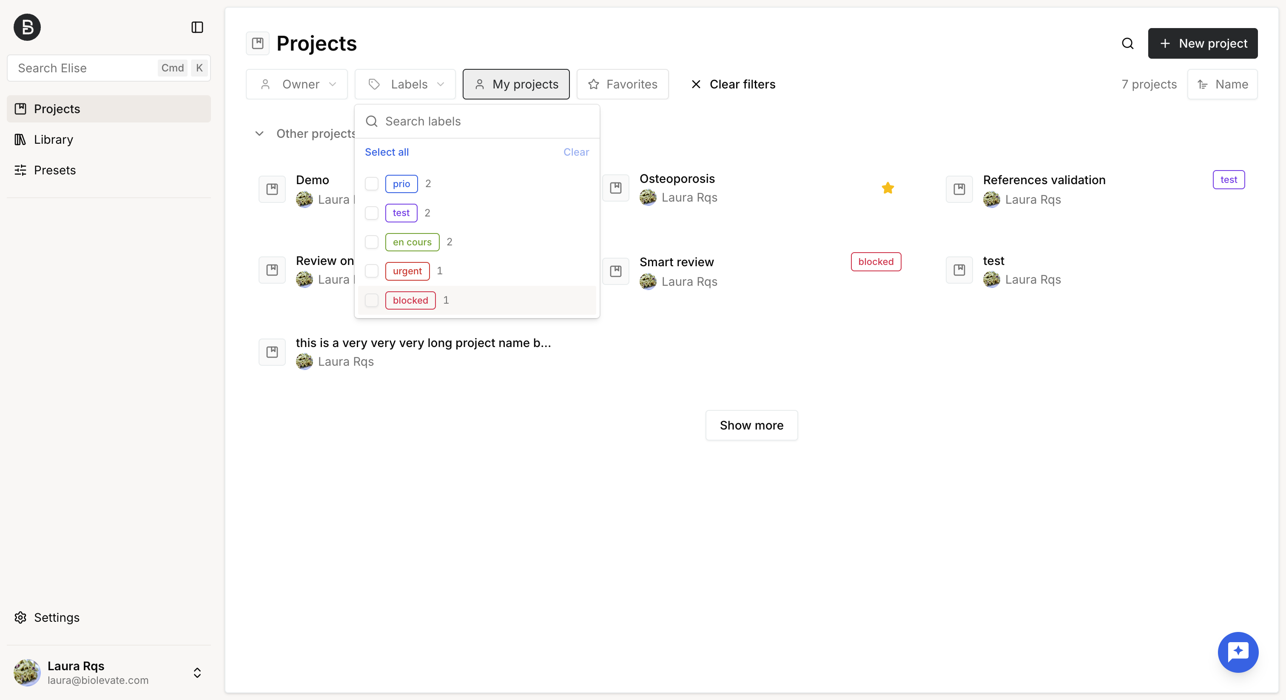1286x700 pixels.
Task: Click Laura Rqs avatar under Smart review
Action: (648, 282)
